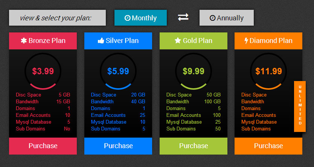
Task: Click the asterisk icon on Bronze Plan
Action: 24,41
